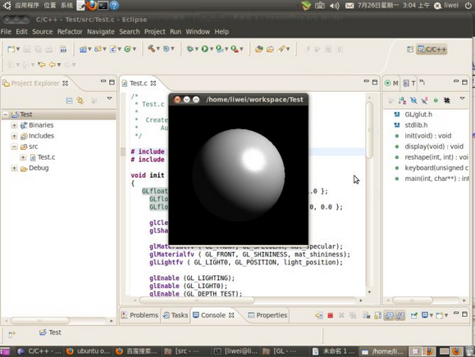Screen dimensions: 475x357
Task: Click the volume icon in top panel
Action: click(335, 6)
